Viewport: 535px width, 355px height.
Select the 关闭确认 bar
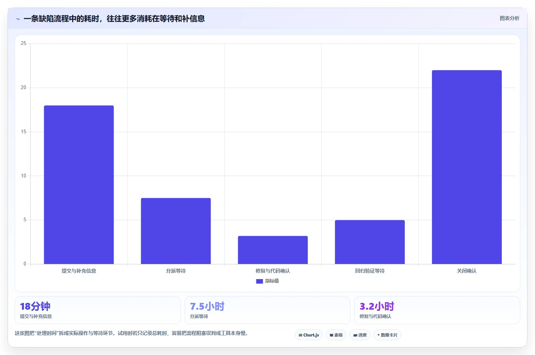point(467,167)
